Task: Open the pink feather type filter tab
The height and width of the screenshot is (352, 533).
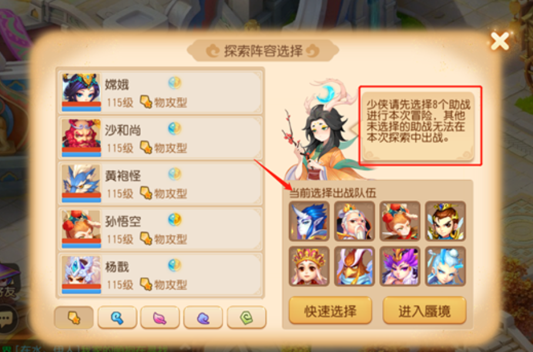Action: coord(160,317)
